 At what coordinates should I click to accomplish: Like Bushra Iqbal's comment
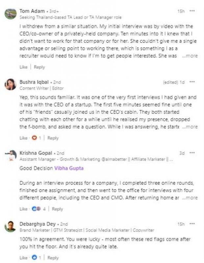click(x=23, y=138)
